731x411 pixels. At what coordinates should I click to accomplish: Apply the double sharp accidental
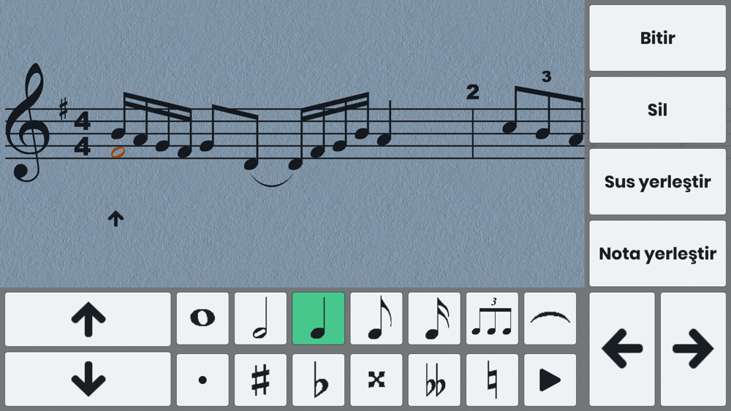(376, 380)
